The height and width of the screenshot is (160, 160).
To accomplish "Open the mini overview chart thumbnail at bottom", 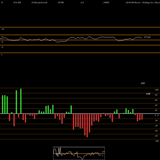I will click(79, 153).
